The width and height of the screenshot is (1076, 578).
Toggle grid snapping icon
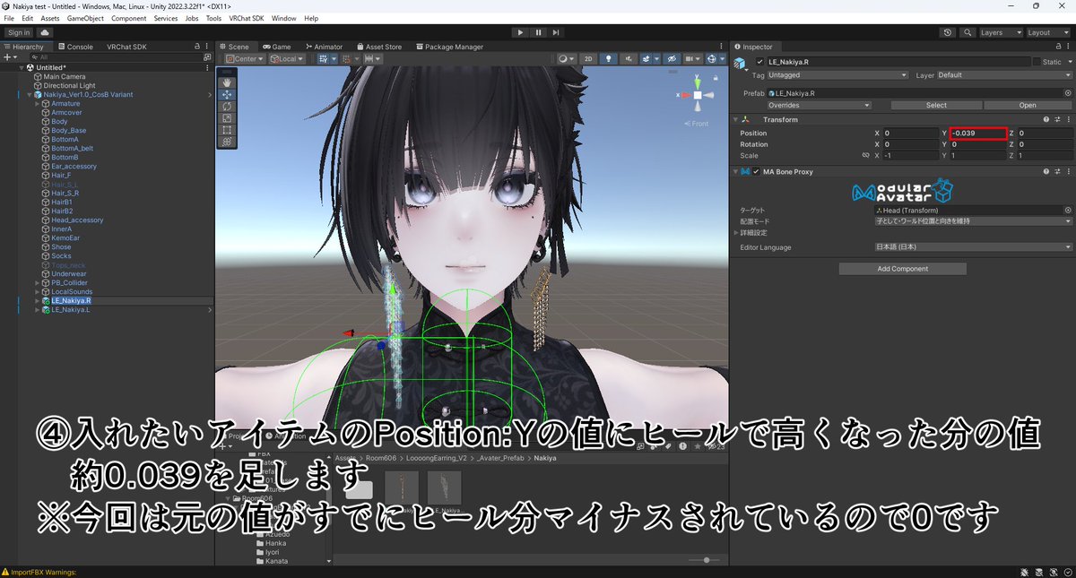click(x=325, y=58)
